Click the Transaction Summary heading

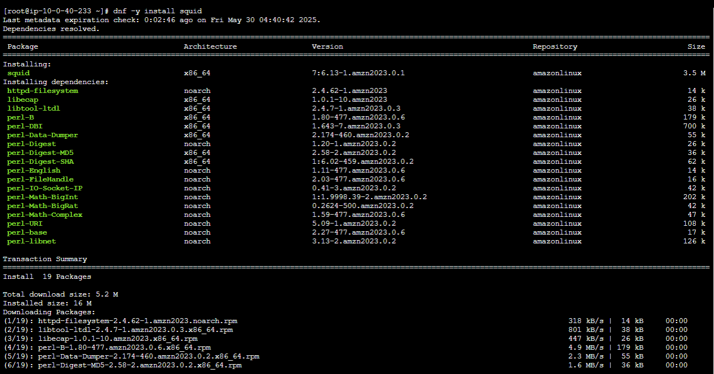coord(45,259)
